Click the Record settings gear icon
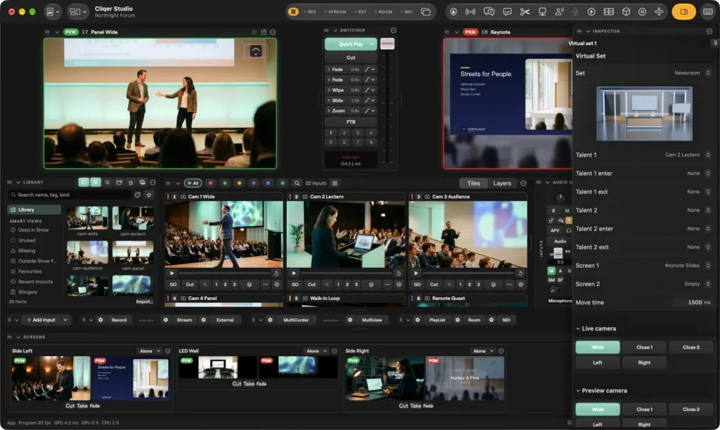The width and height of the screenshot is (720, 430). (101, 320)
